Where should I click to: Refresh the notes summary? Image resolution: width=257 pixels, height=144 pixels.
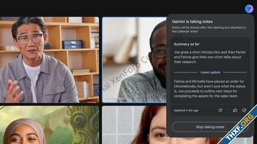point(220,110)
